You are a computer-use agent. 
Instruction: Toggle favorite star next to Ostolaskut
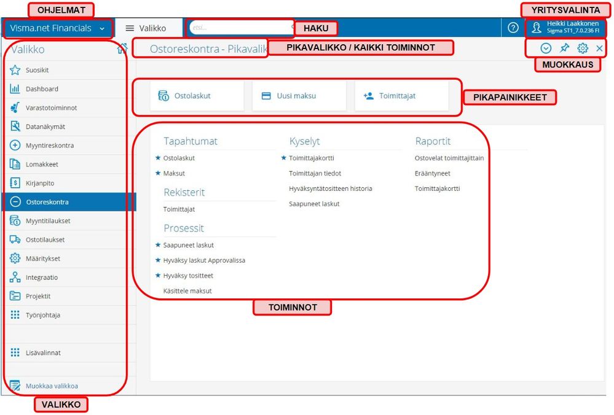tap(158, 158)
